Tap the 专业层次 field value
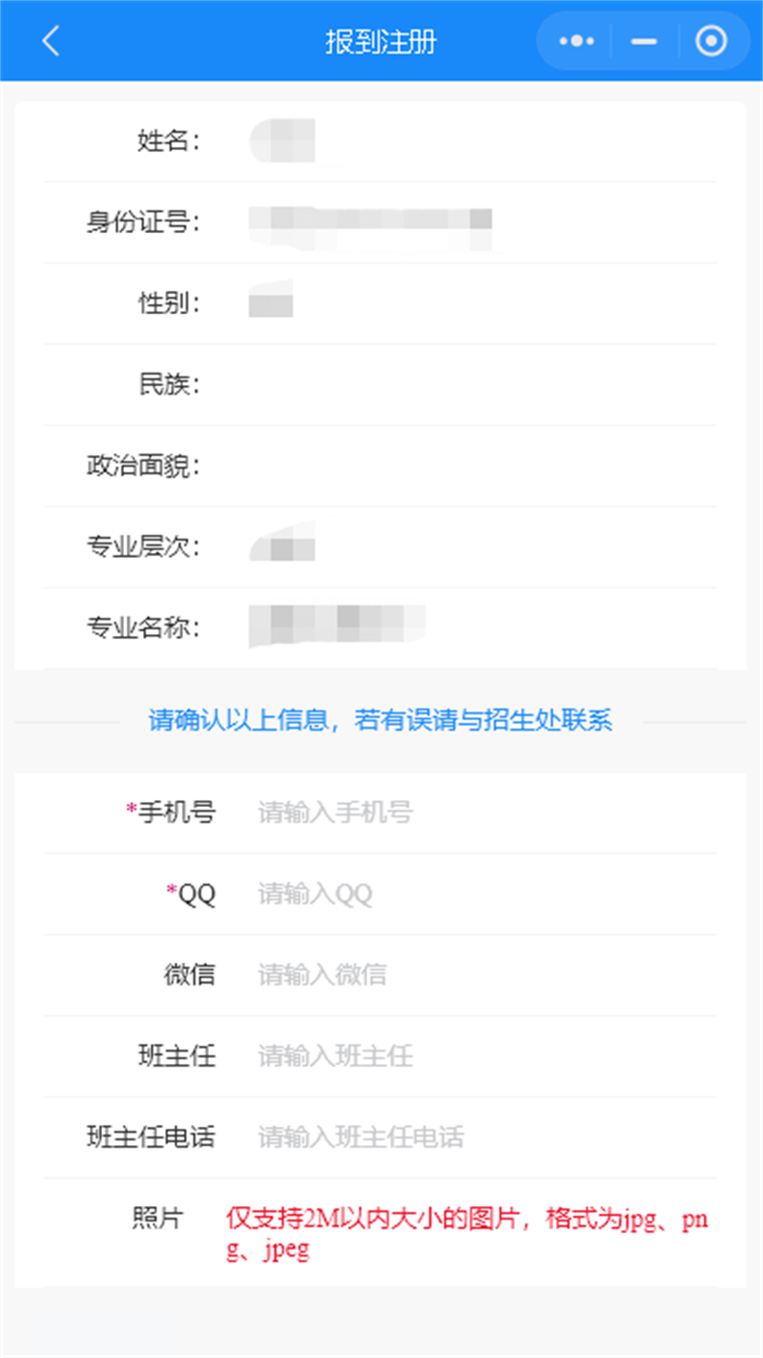 click(282, 547)
